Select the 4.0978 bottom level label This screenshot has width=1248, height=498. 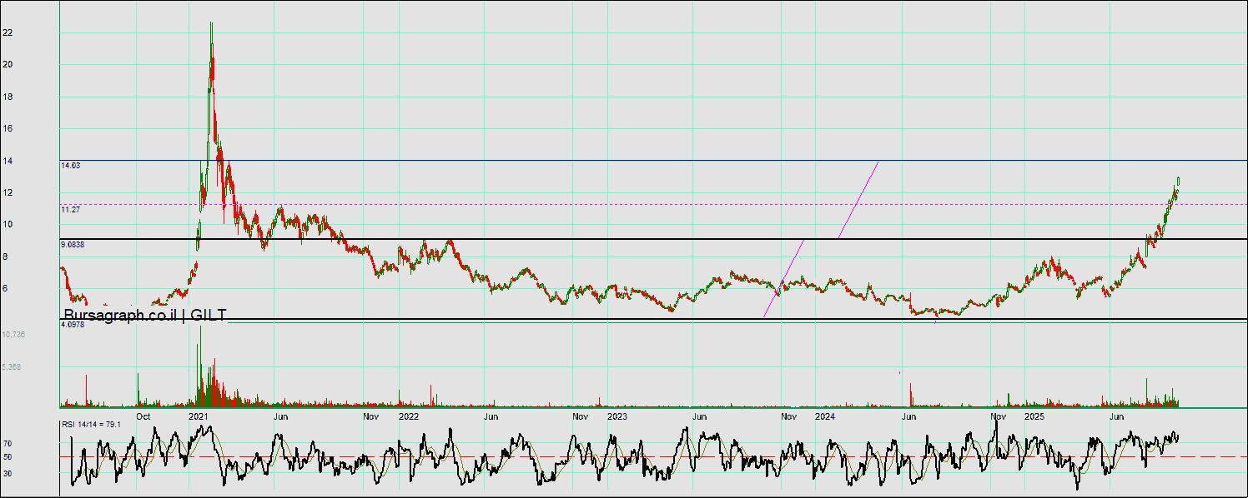[73, 325]
